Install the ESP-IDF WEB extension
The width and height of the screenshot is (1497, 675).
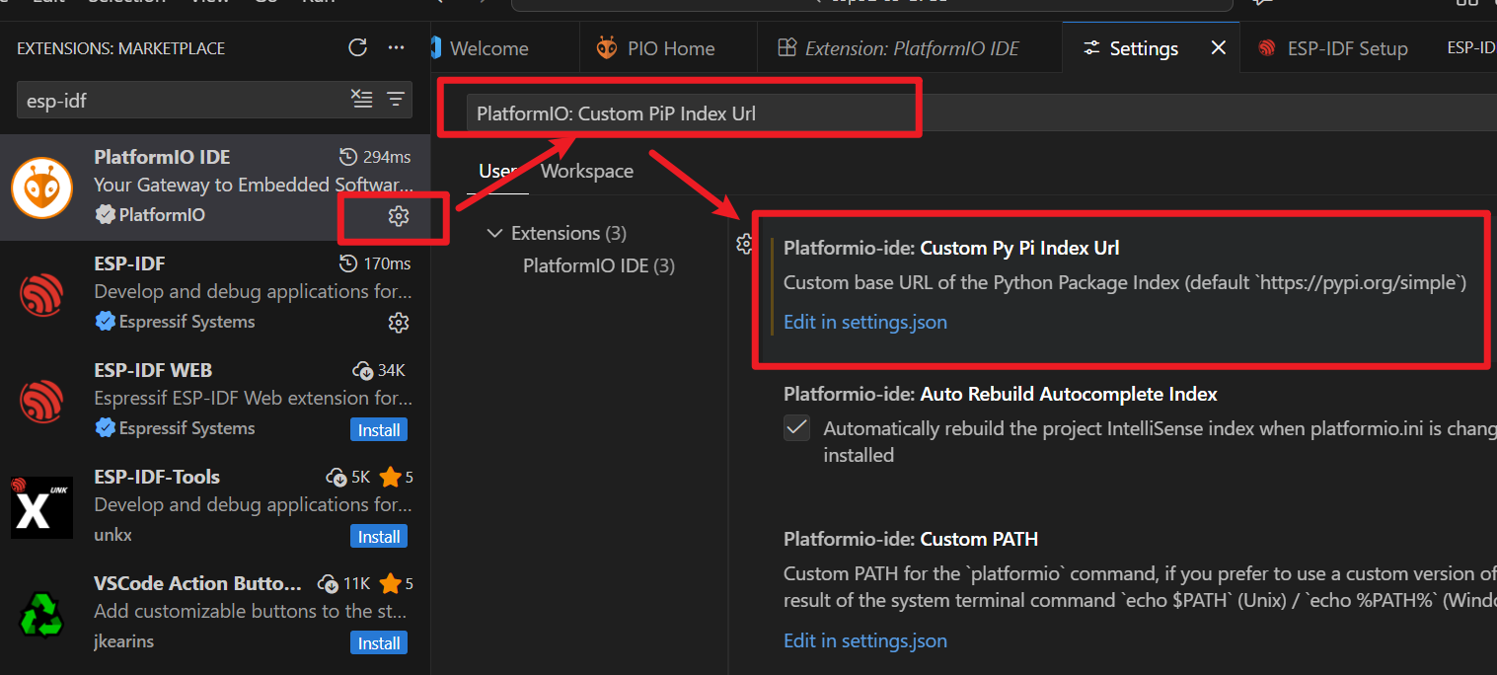coord(378,430)
